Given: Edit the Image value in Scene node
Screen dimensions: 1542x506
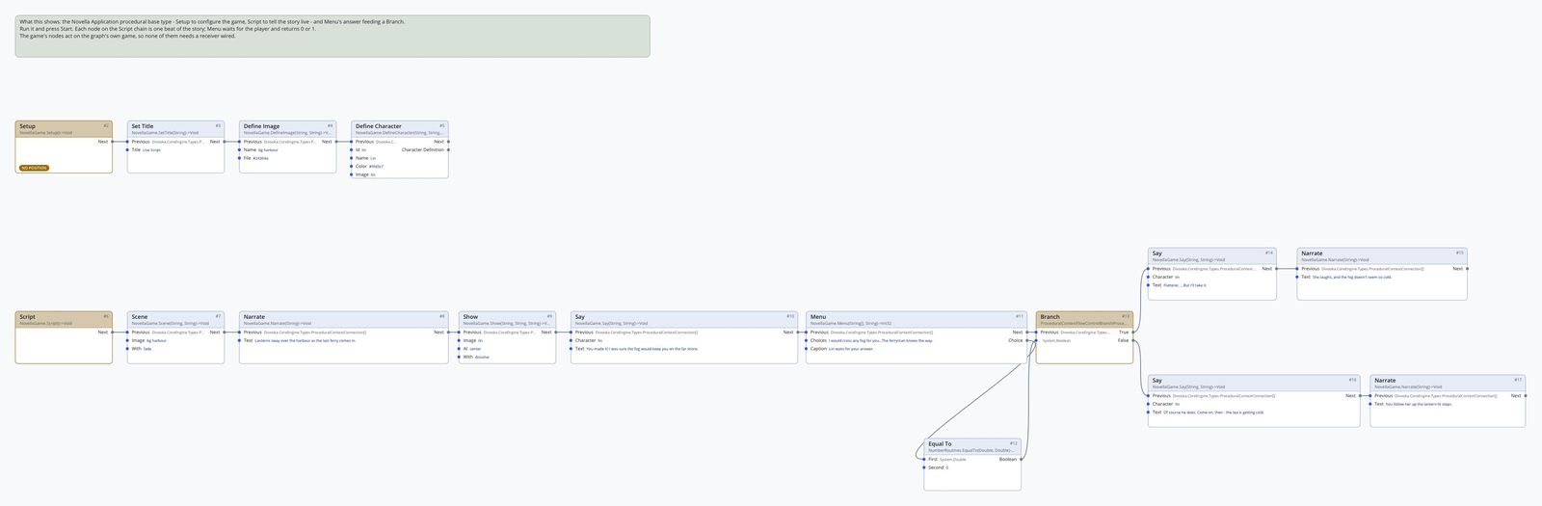Looking at the screenshot, I should point(156,341).
